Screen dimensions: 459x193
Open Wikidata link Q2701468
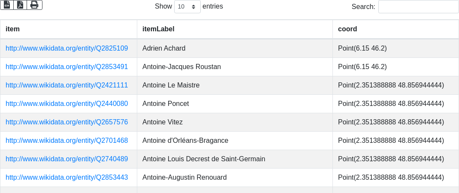coord(66,141)
